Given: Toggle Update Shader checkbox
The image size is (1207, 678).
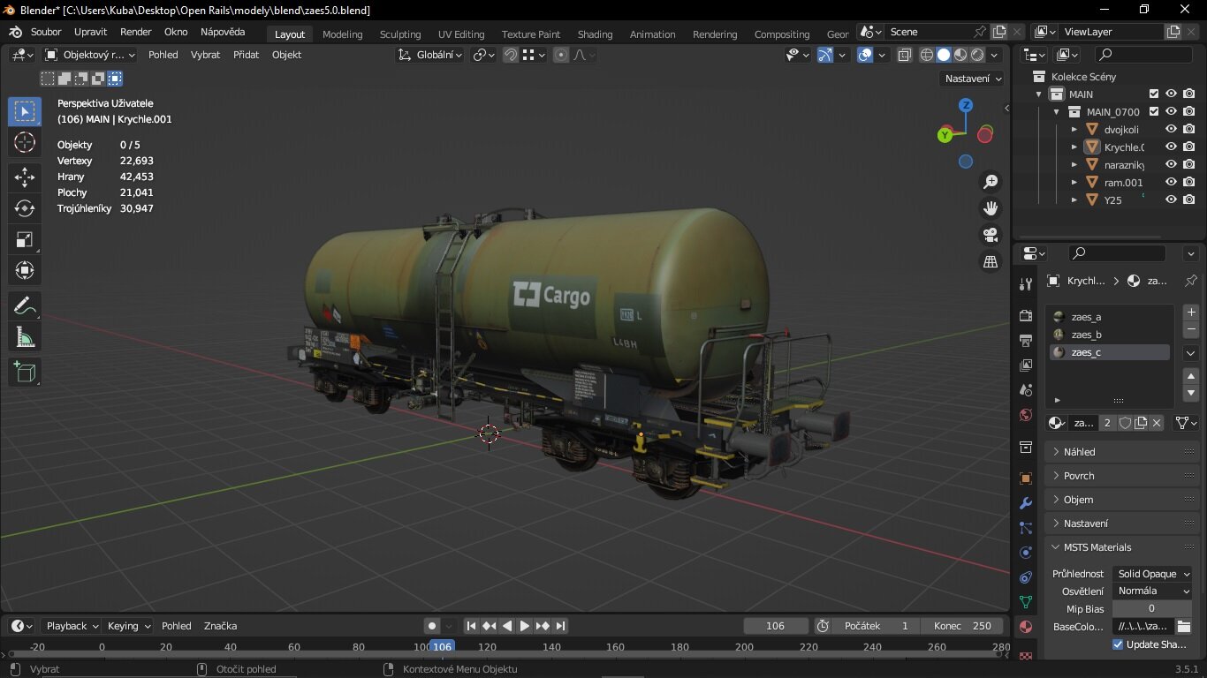Looking at the screenshot, I should point(1118,644).
